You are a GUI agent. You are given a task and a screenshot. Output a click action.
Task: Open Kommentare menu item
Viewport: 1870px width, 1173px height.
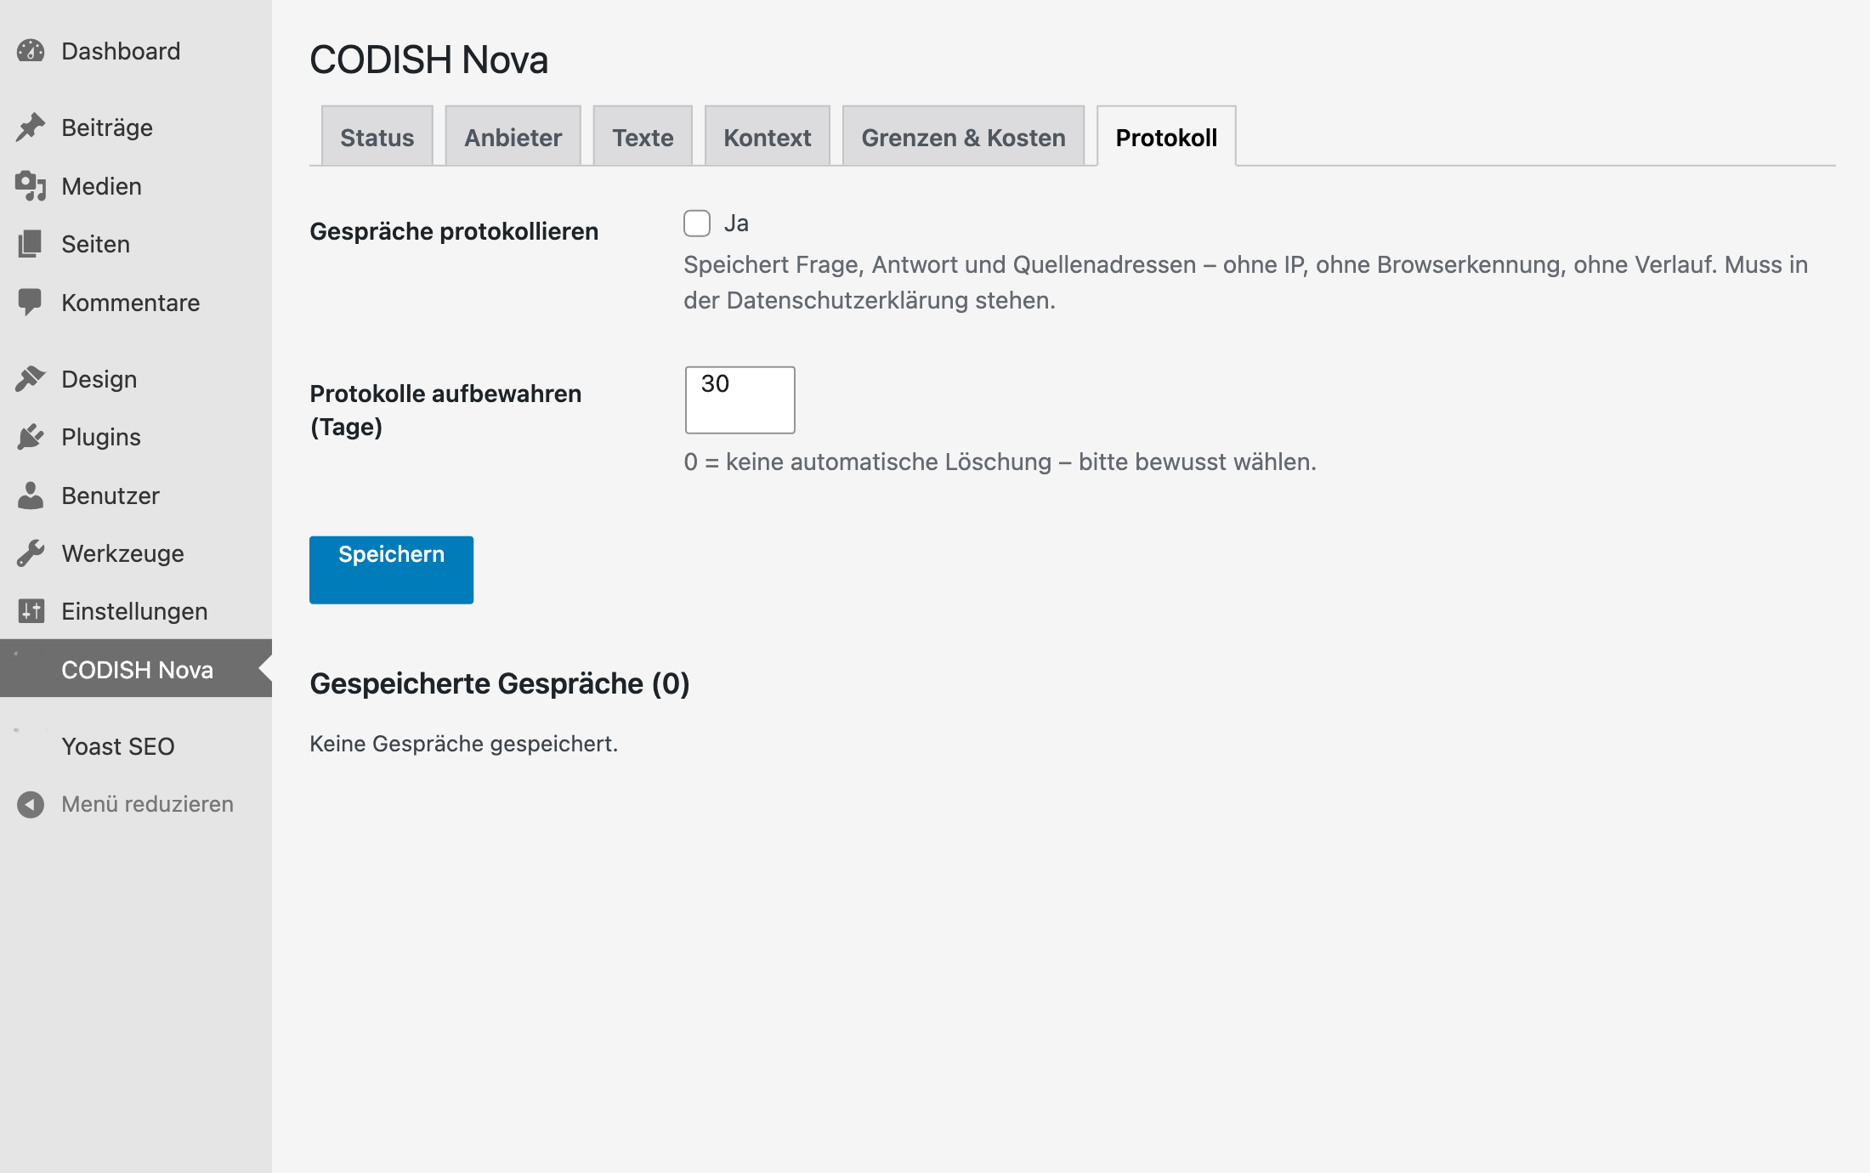point(136,303)
